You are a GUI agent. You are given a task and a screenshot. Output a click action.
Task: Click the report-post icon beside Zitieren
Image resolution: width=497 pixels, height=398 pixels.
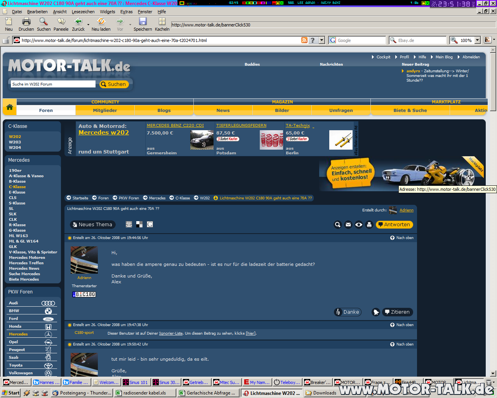376,312
